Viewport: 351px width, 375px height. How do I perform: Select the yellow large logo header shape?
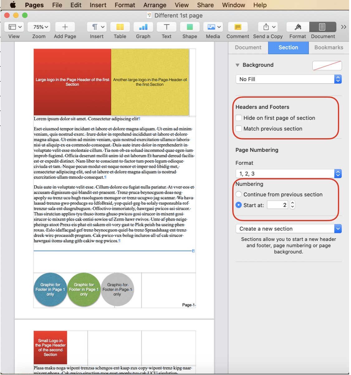pyautogui.click(x=150, y=82)
